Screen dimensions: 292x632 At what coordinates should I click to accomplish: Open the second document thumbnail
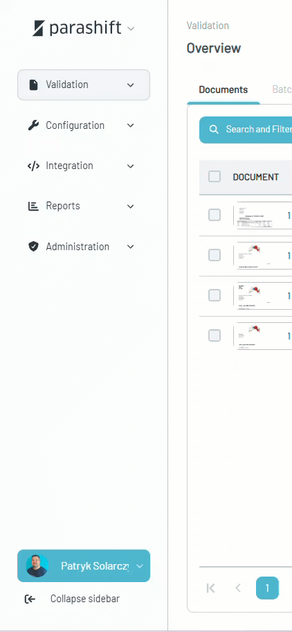[x=253, y=256]
